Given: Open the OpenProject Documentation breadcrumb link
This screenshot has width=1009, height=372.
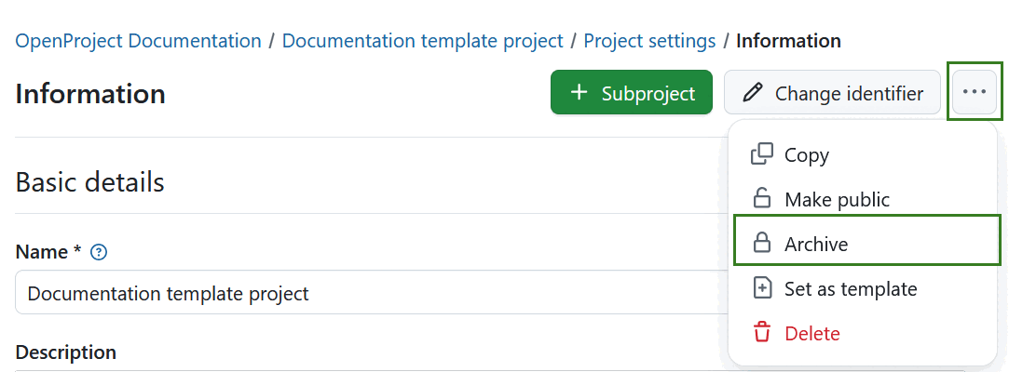Looking at the screenshot, I should point(139,41).
